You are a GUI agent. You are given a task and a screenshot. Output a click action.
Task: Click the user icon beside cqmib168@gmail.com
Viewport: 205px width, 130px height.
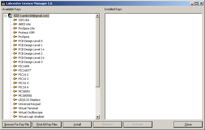click(x=10, y=16)
